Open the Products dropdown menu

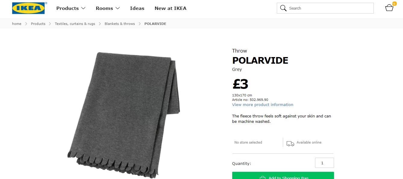pyautogui.click(x=67, y=8)
